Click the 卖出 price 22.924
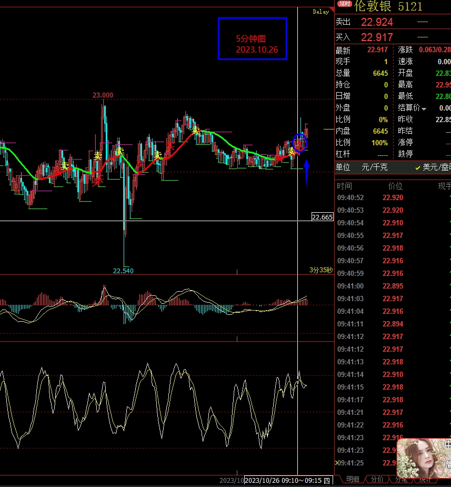Viewport: 451px width, 487px height. [377, 22]
